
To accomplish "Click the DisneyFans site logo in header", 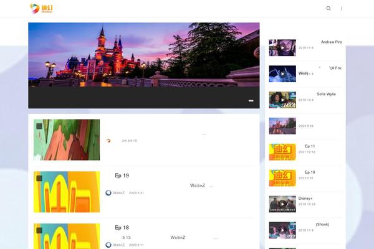I will pos(41,9).
